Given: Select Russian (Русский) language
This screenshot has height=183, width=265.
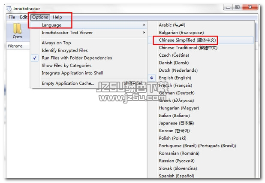Looking at the screenshot, I should click(x=201, y=161).
